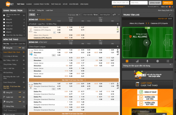Expand the live center to popout view
The width and height of the screenshot is (176, 115).
coord(174,14)
